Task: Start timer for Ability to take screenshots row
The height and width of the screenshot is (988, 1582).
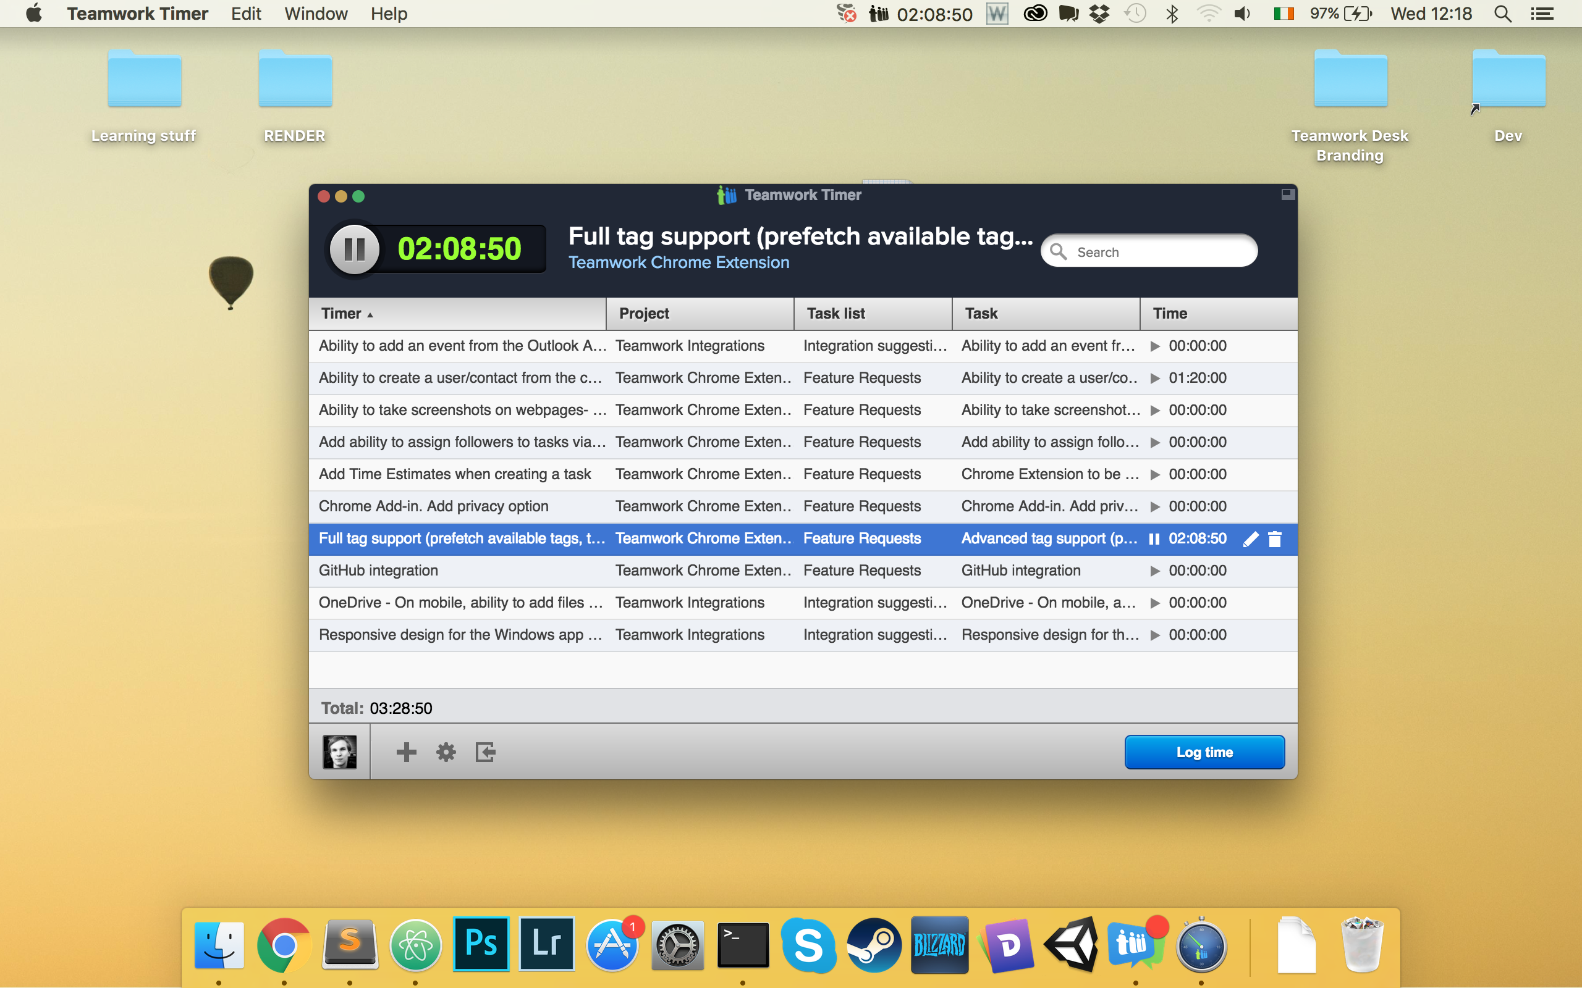Action: (1155, 411)
